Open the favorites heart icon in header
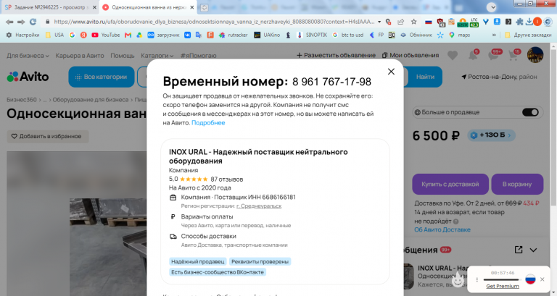 (x=453, y=55)
